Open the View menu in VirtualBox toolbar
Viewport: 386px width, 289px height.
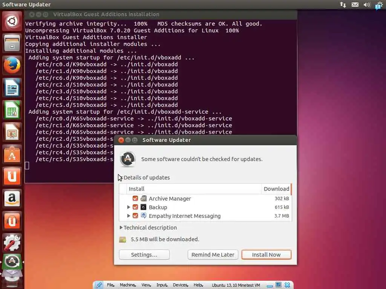(x=146, y=285)
